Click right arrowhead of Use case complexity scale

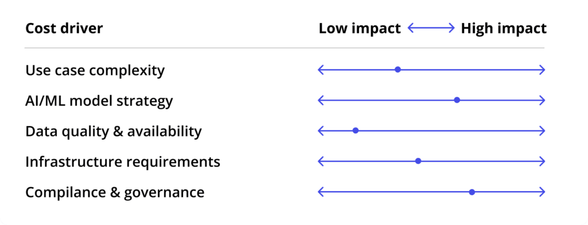click(542, 69)
